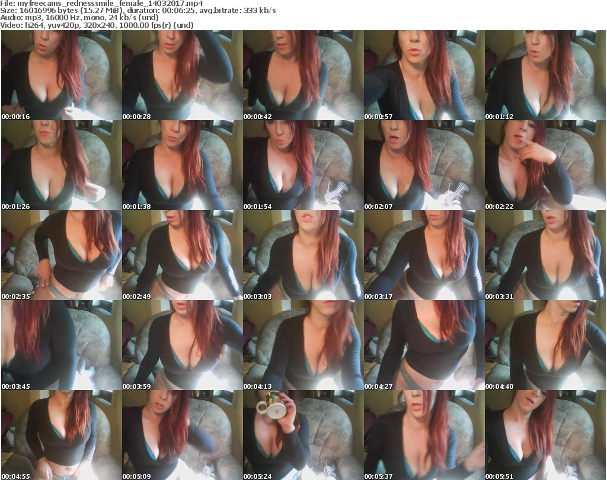This screenshot has height=480, width=607.
Task: Open the frame stamped 00:04:55
Action: (x=62, y=435)
